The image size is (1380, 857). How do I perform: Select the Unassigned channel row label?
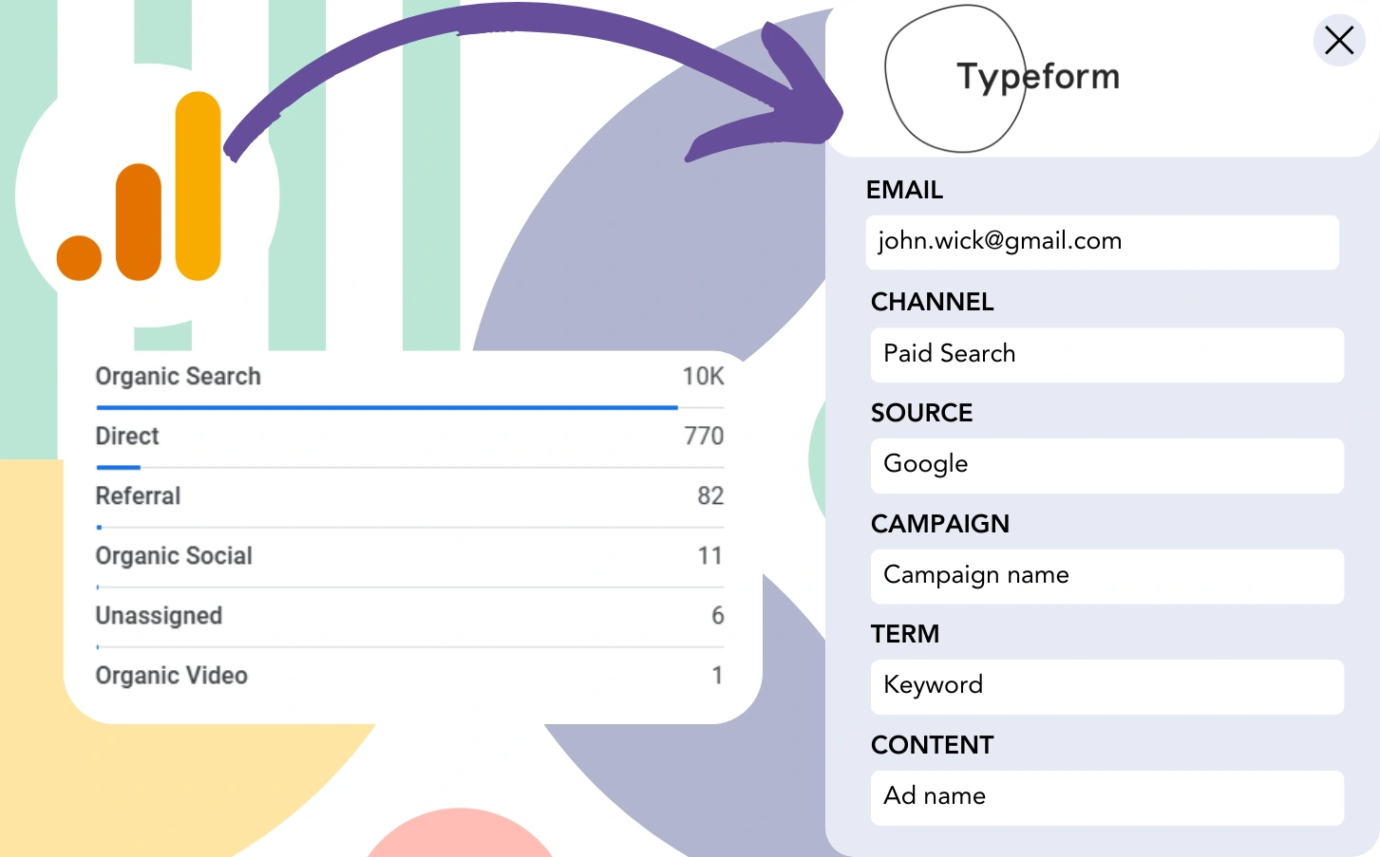click(159, 616)
